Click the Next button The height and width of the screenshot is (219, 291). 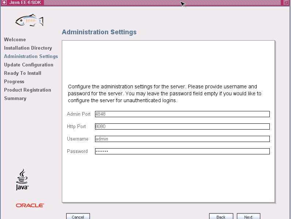248,216
